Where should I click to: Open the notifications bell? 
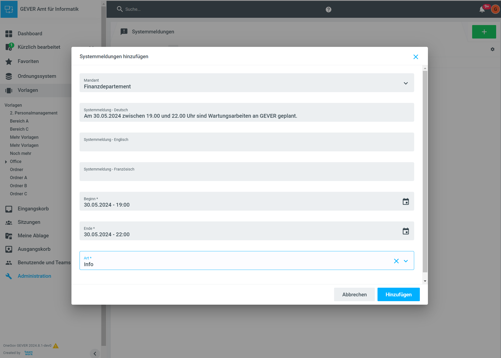[482, 9]
